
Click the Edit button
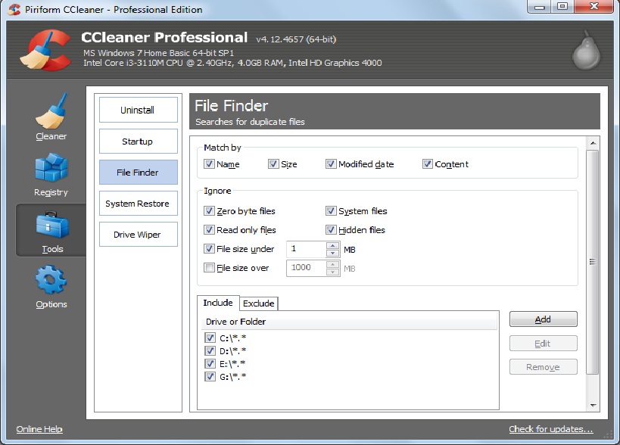coord(543,344)
